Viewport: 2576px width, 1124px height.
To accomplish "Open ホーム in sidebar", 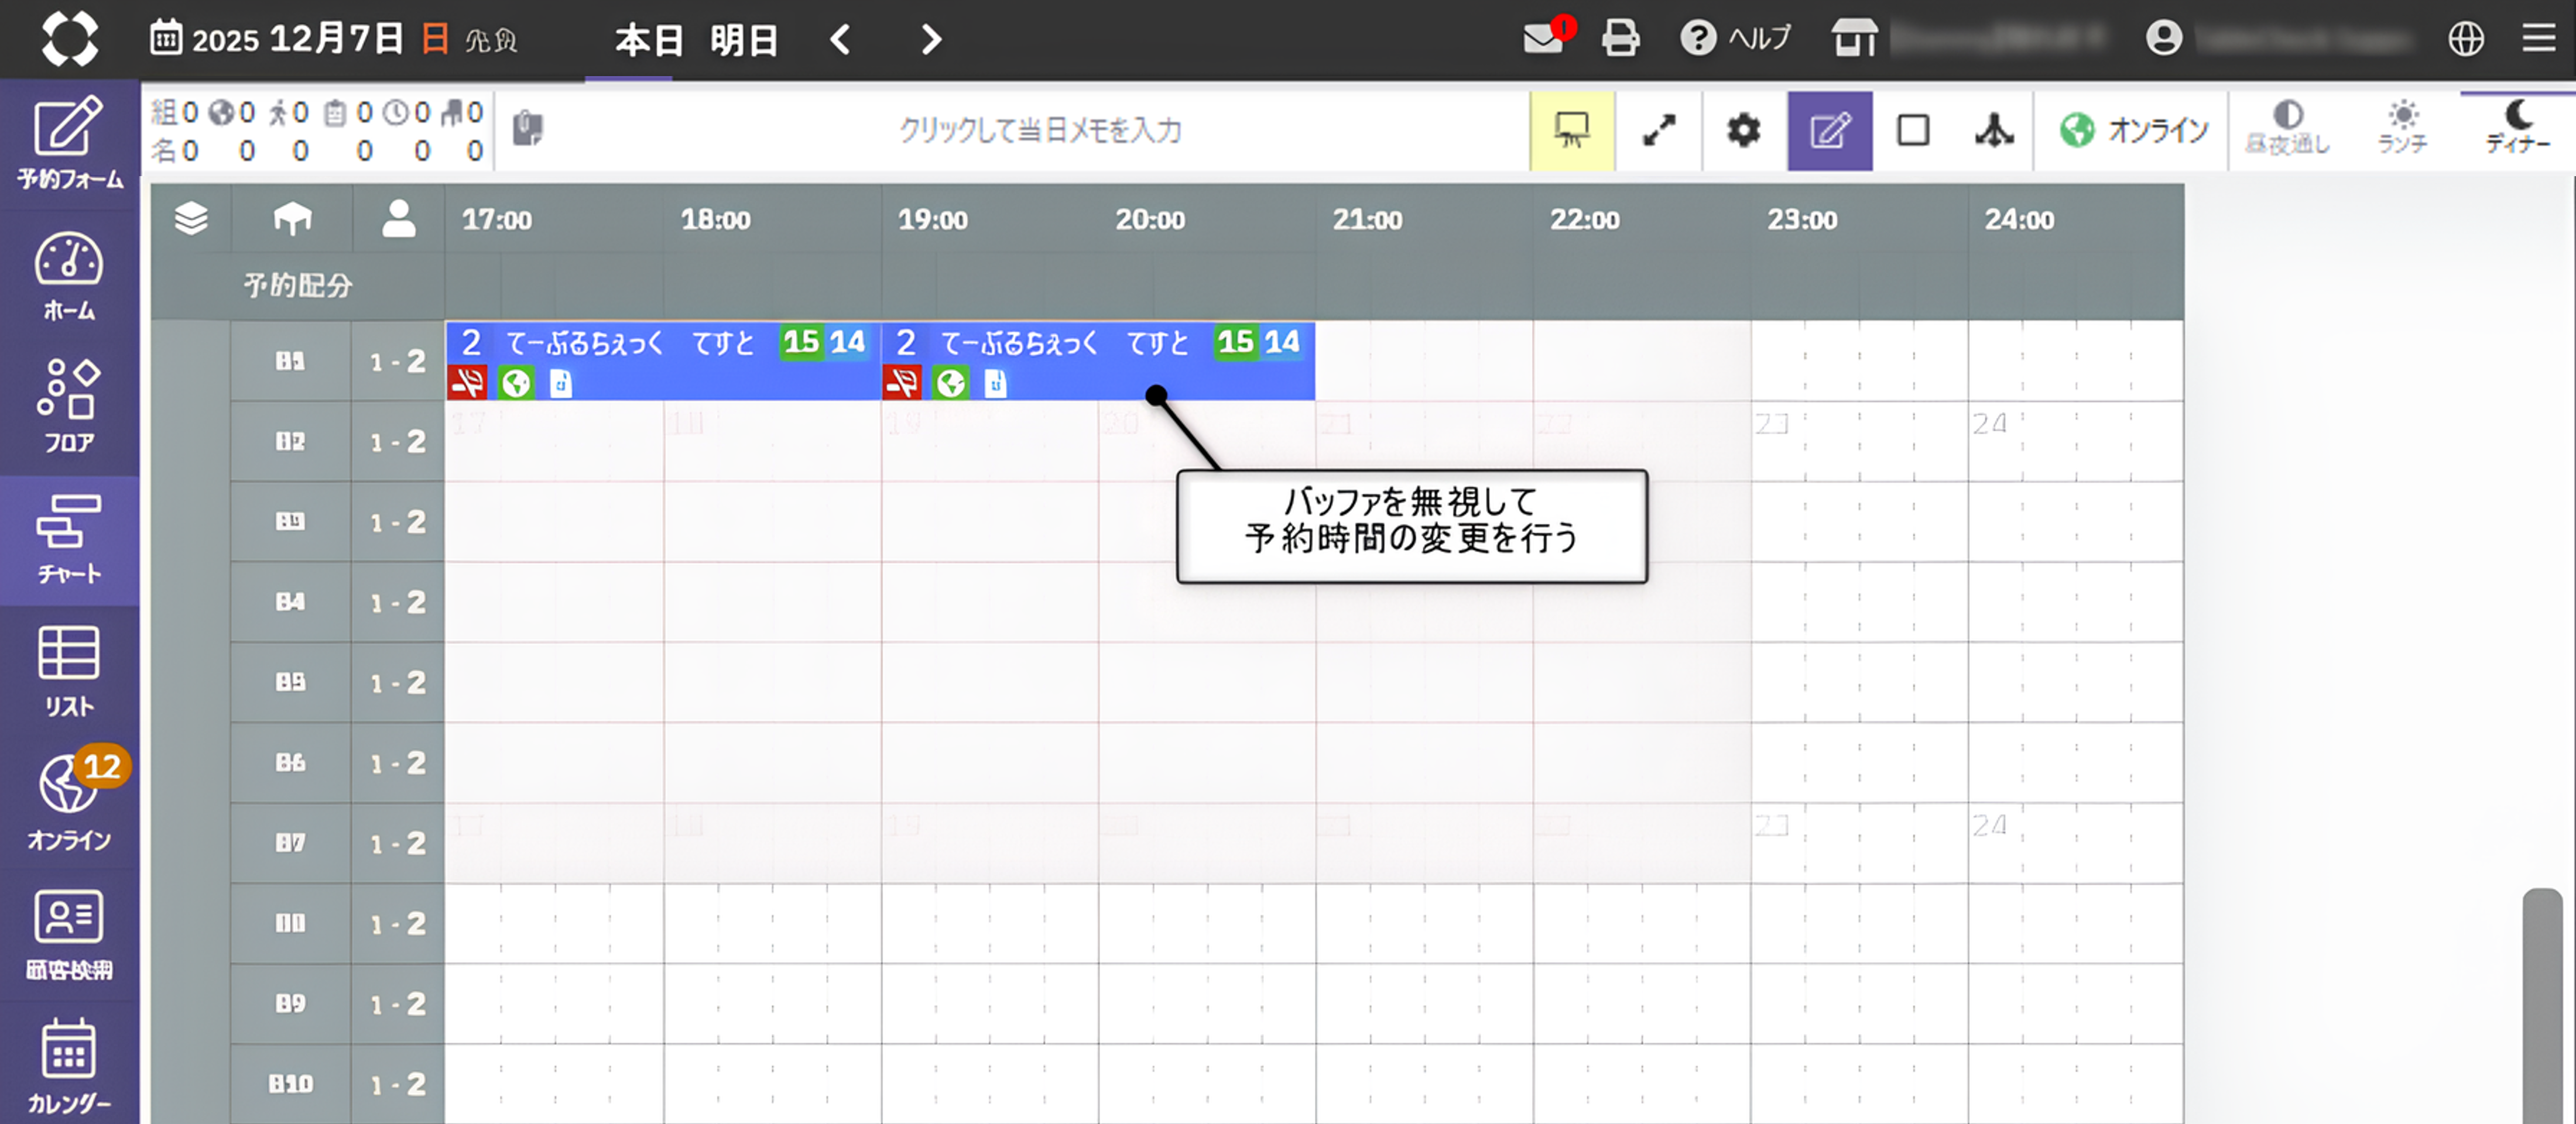I will [70, 277].
